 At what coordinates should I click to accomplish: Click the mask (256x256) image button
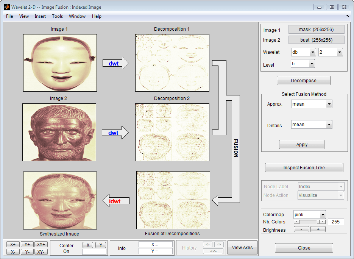pos(316,30)
